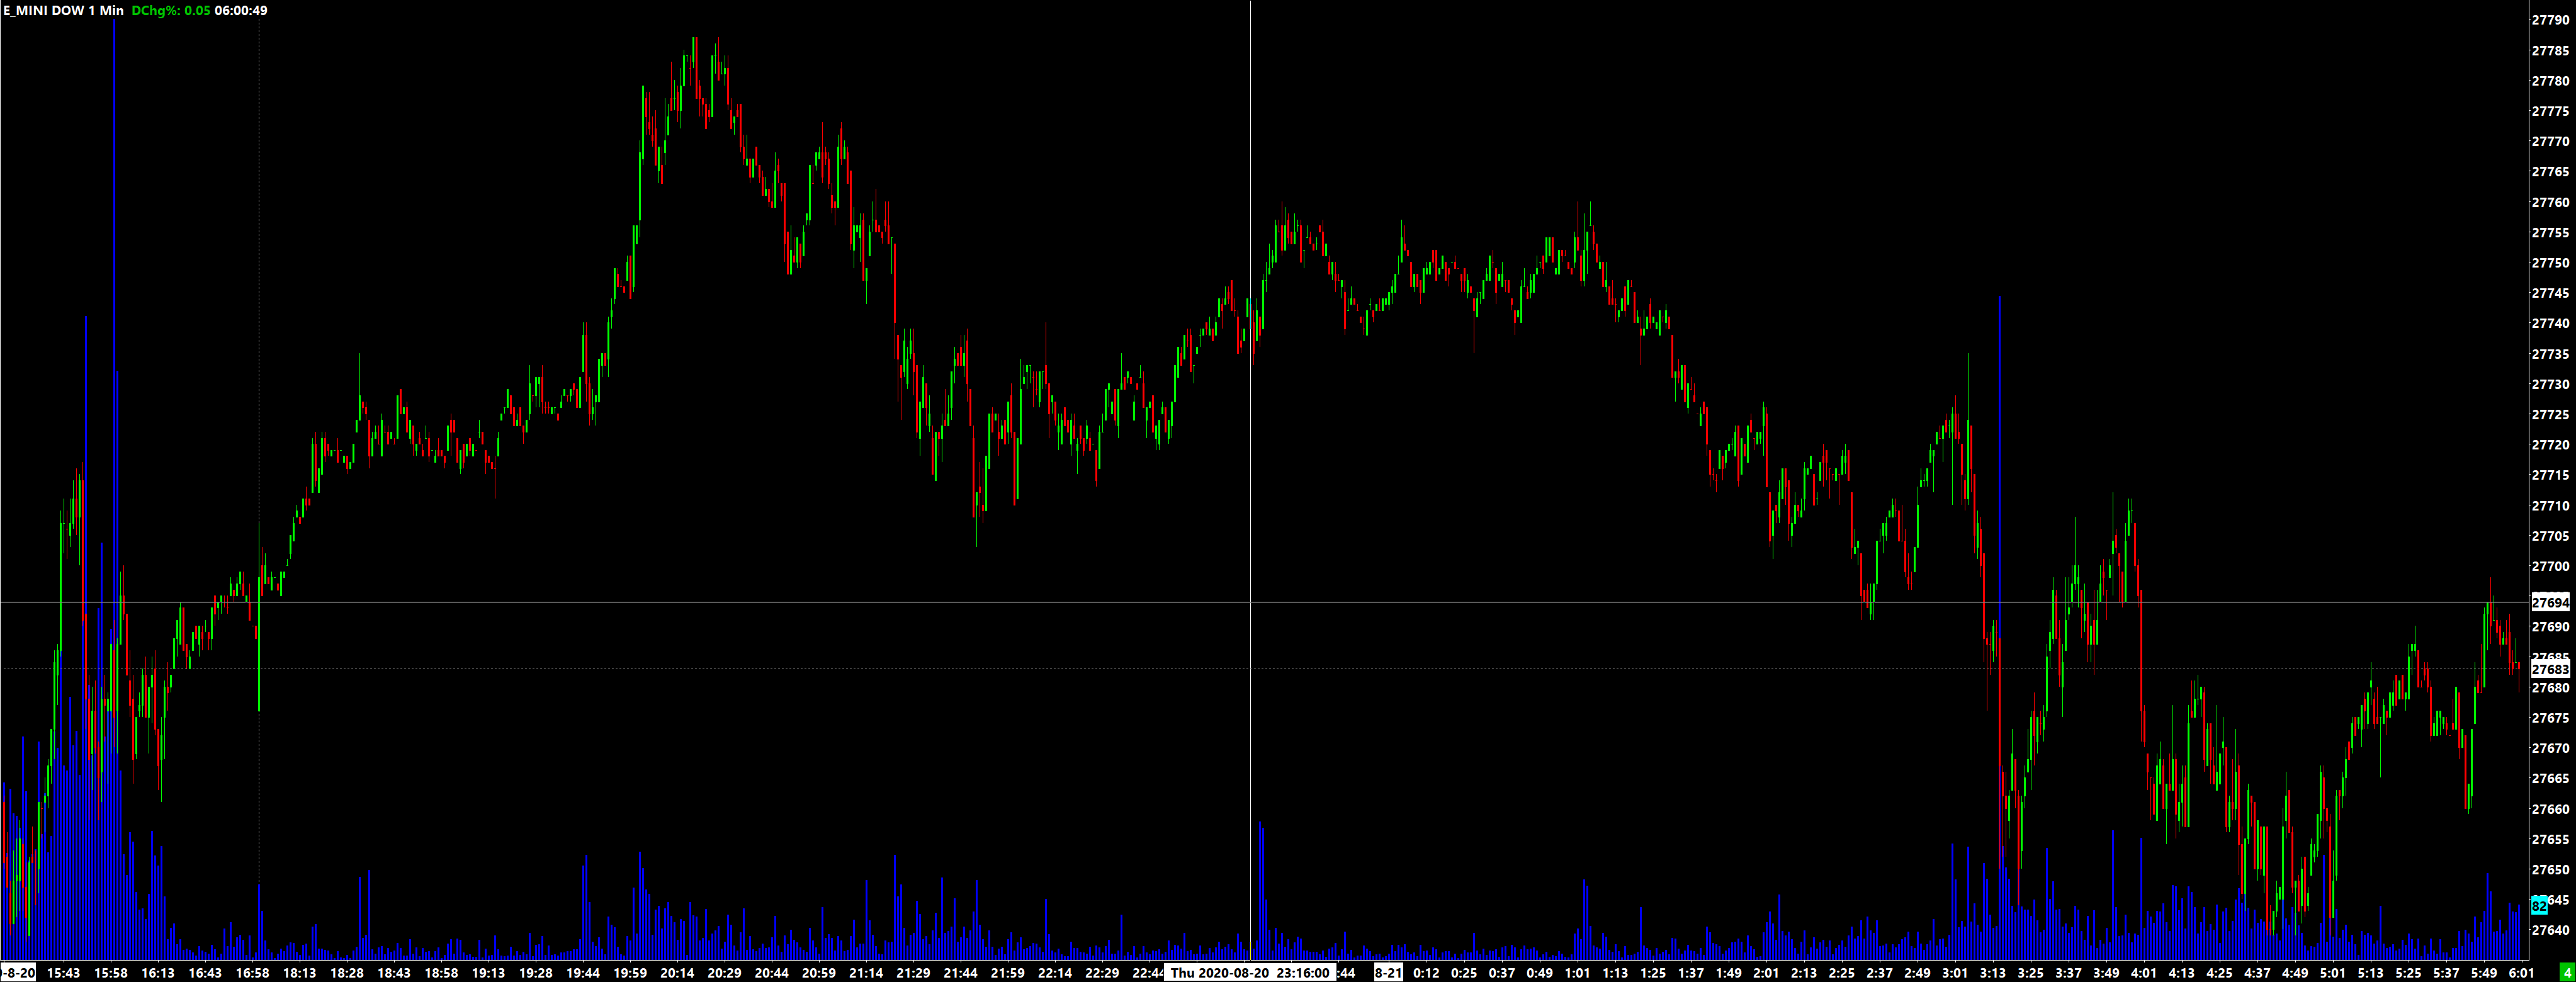2576x982 pixels.
Task: Click the 27760 price scale label
Action: click(2550, 203)
